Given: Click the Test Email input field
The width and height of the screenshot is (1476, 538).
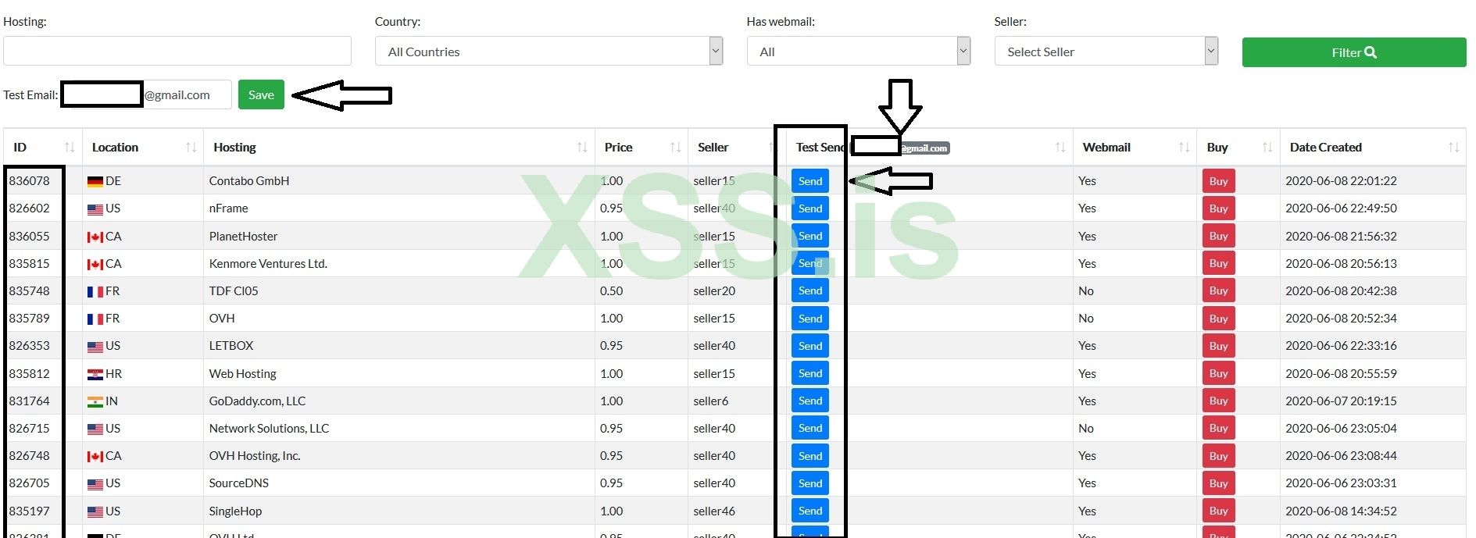Looking at the screenshot, I should tap(146, 95).
